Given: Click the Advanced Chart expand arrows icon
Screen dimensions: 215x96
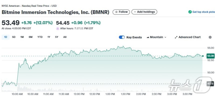Looking at the screenshot, I should [x=176, y=37].
